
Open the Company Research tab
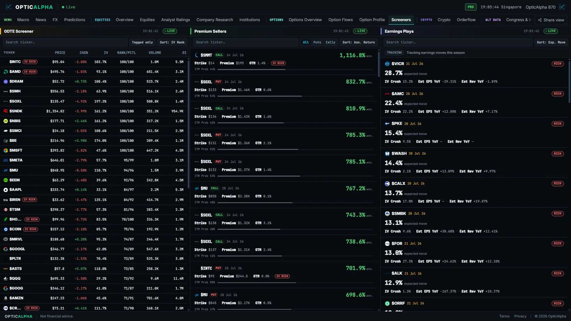point(214,20)
